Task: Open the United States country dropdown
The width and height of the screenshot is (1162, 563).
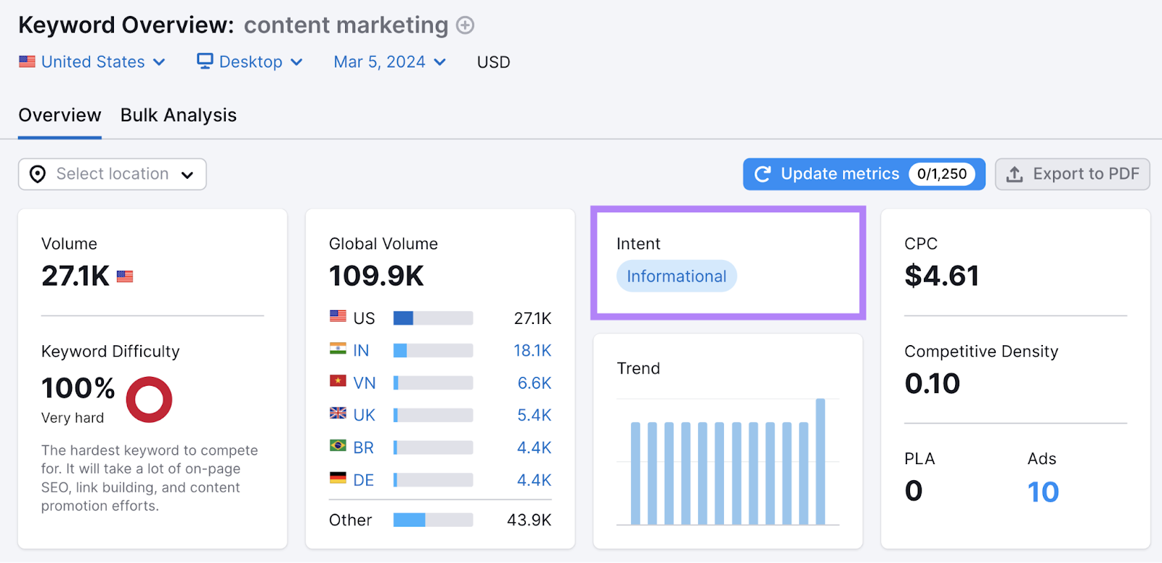Action: click(x=93, y=62)
